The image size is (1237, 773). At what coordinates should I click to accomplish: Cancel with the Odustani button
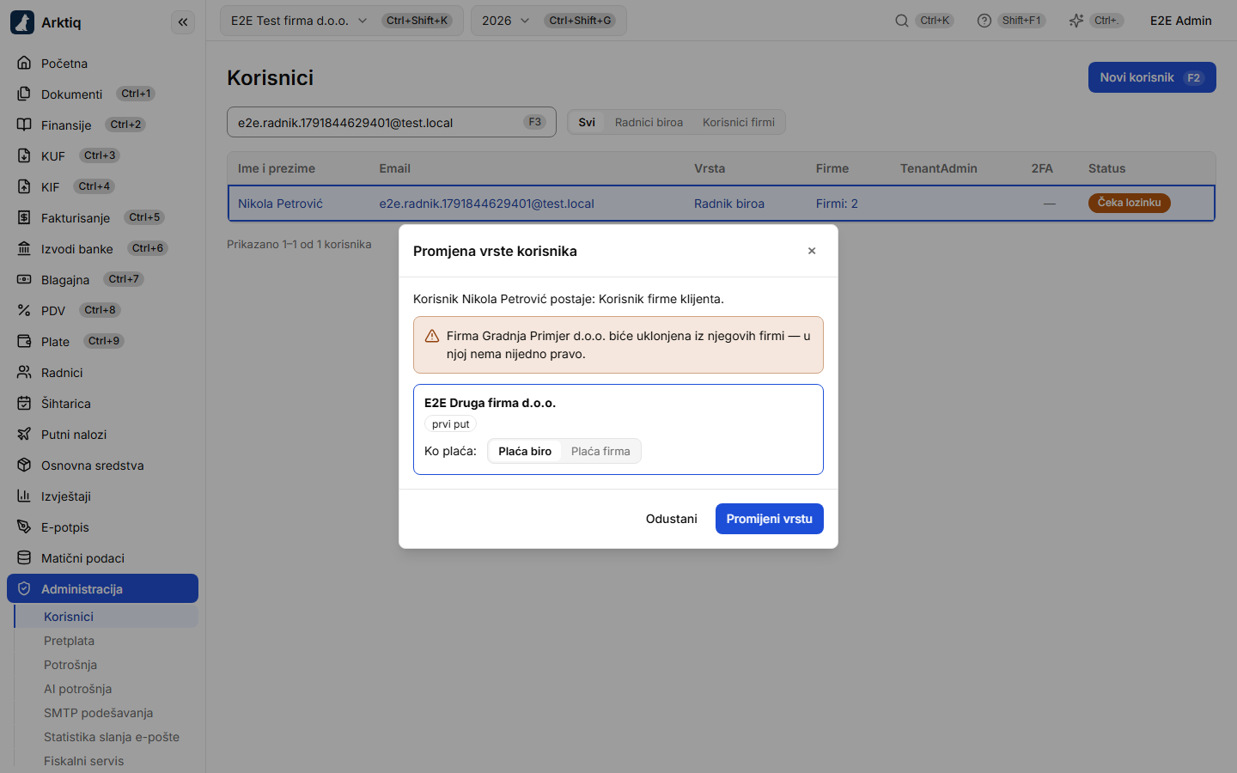(672, 519)
